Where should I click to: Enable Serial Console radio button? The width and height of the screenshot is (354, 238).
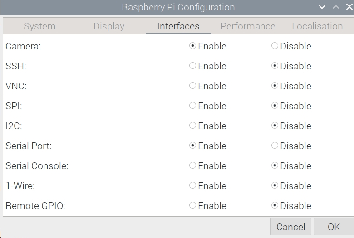pos(193,165)
